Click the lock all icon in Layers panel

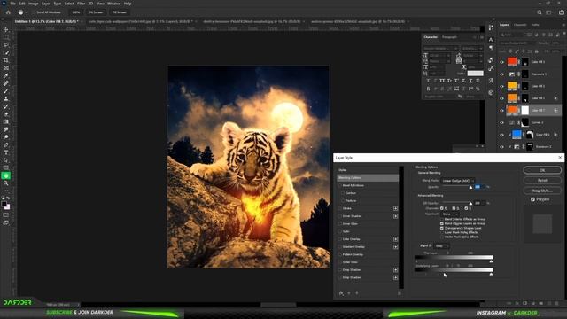click(537, 51)
